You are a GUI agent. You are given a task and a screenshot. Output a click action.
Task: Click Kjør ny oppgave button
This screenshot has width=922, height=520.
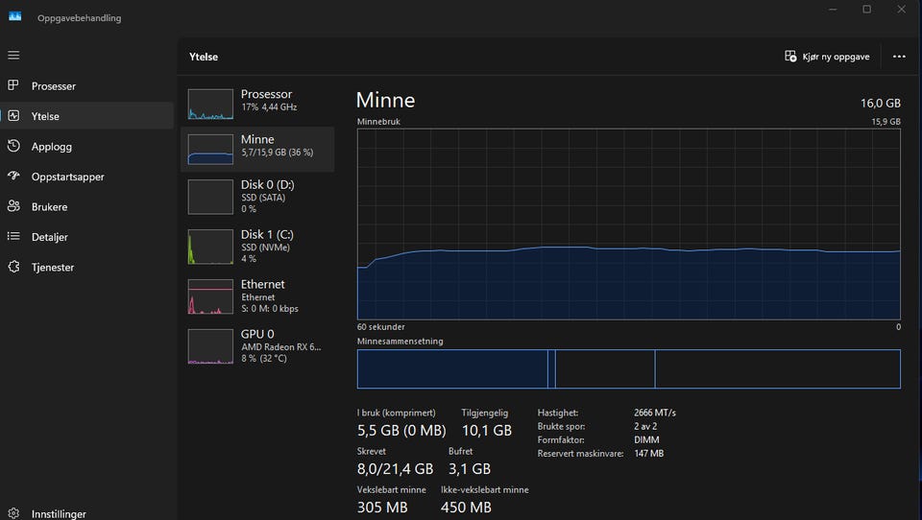[827, 57]
